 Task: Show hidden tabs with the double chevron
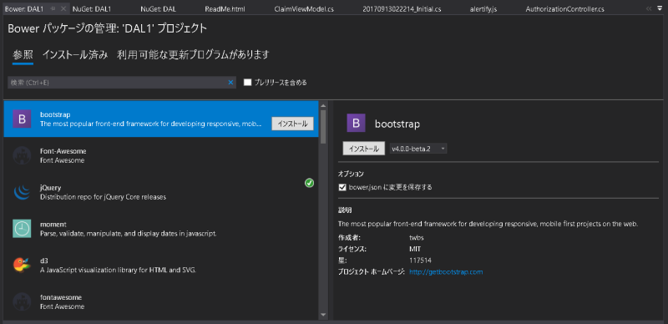[x=649, y=8]
